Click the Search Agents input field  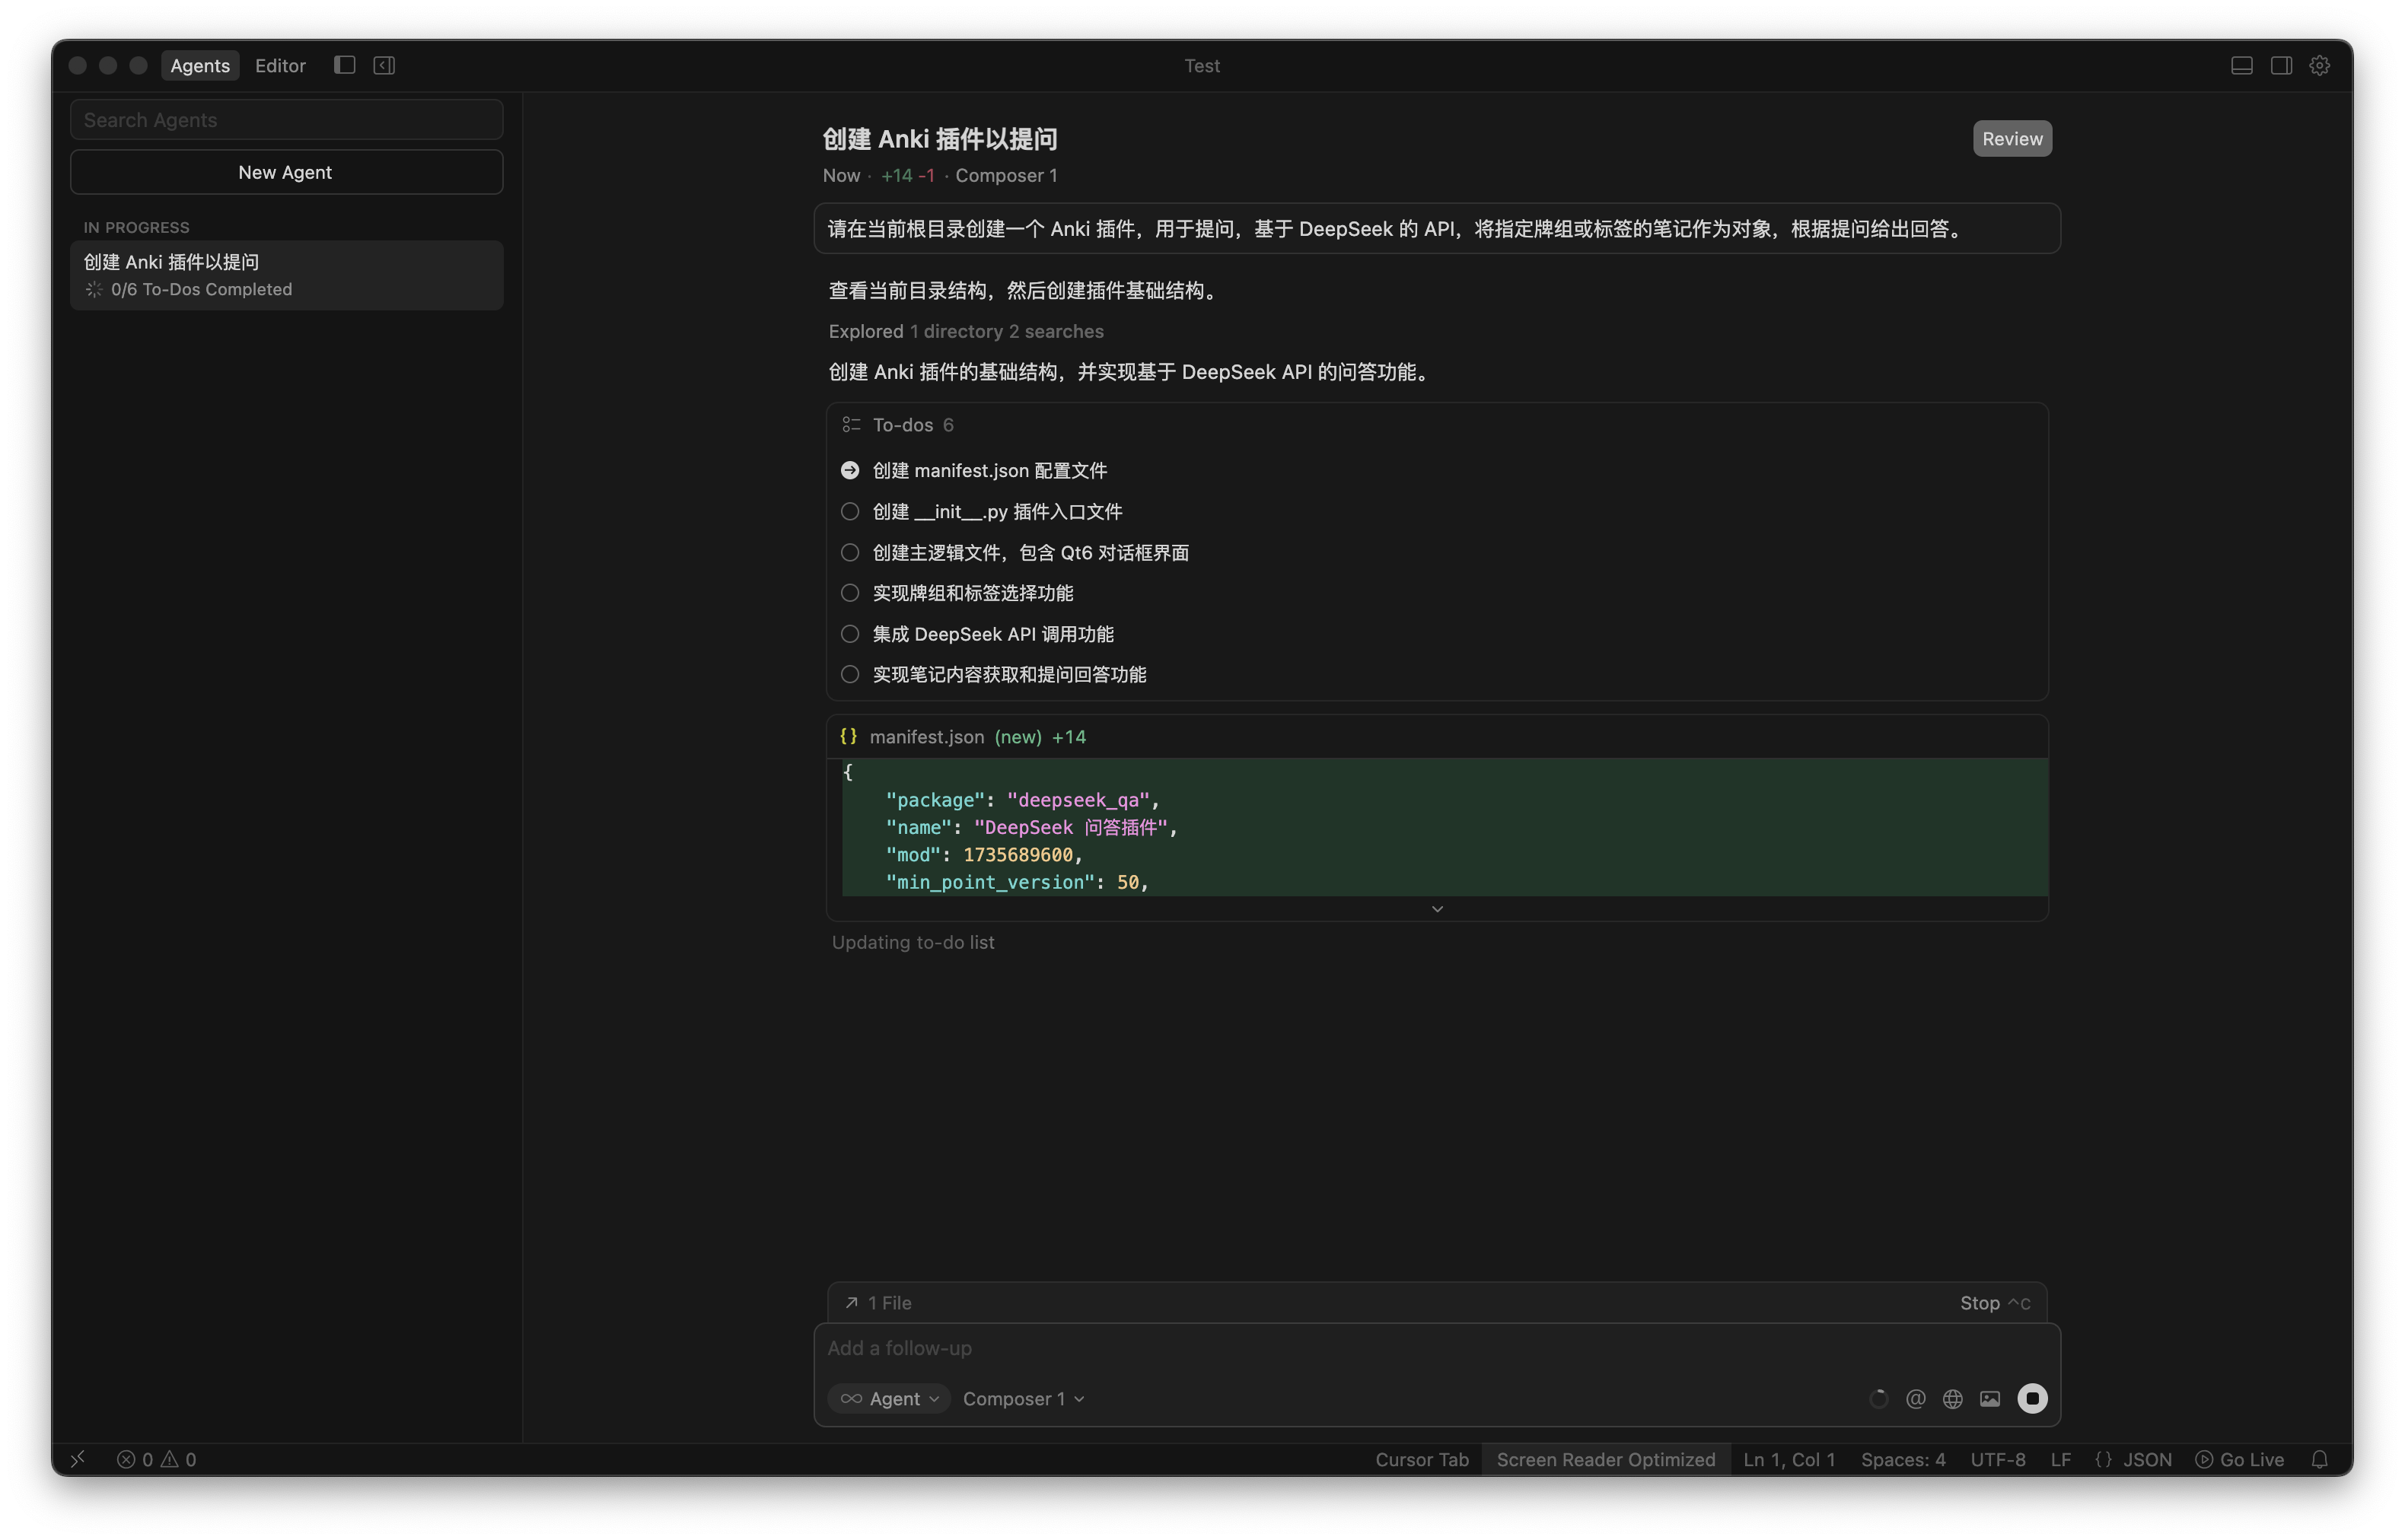[x=286, y=120]
